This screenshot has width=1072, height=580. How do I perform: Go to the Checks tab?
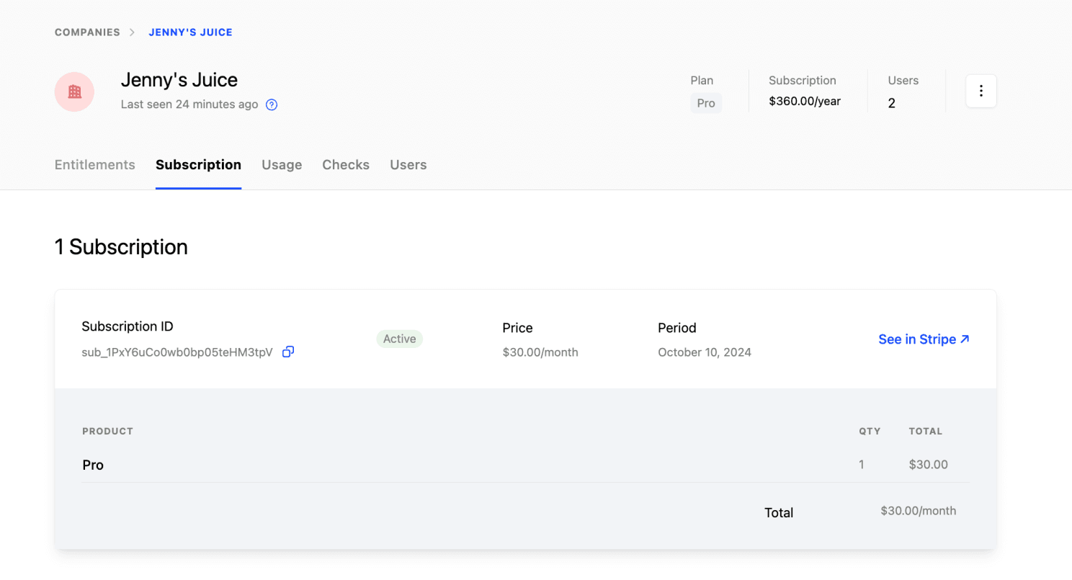[x=346, y=165]
